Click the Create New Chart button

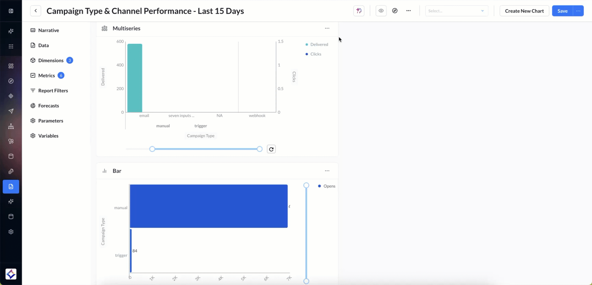point(524,11)
